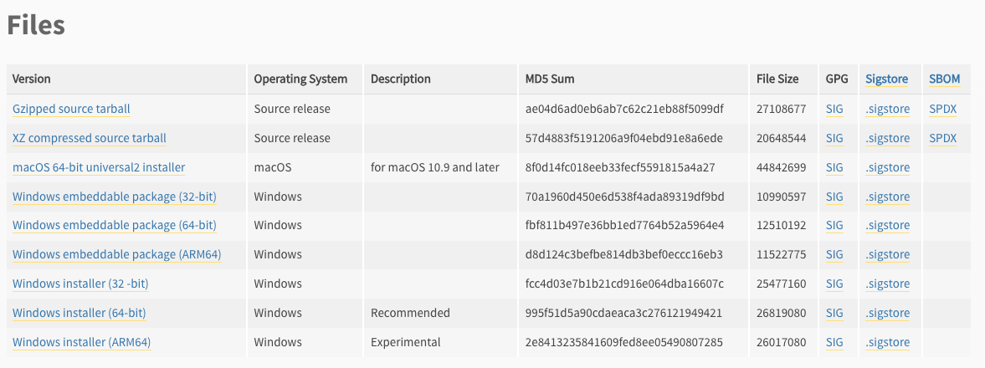Open Windows embeddable package (32-bit) link
Viewport: 985px width, 368px height.
115,197
